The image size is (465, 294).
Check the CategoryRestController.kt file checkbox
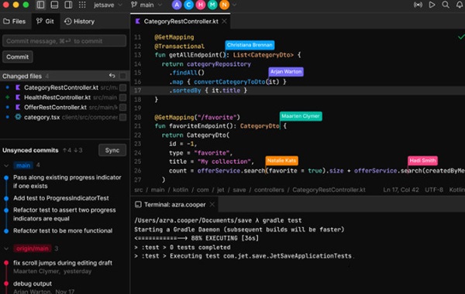pyautogui.click(x=122, y=87)
